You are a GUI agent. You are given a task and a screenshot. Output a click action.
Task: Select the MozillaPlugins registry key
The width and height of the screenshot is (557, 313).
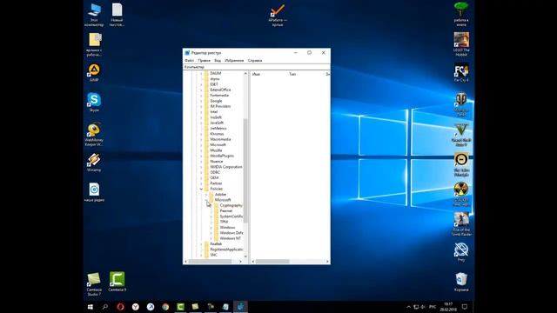pyautogui.click(x=222, y=156)
